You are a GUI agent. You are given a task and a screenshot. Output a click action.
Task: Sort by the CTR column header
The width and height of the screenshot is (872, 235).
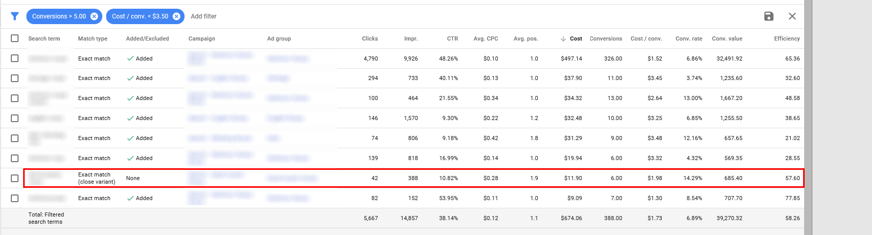pyautogui.click(x=452, y=38)
